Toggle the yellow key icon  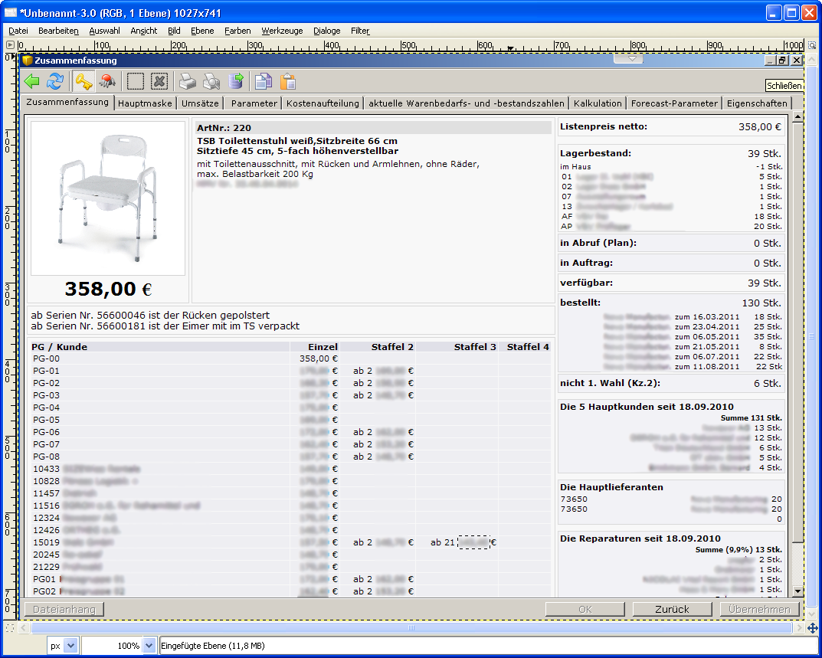pos(83,81)
